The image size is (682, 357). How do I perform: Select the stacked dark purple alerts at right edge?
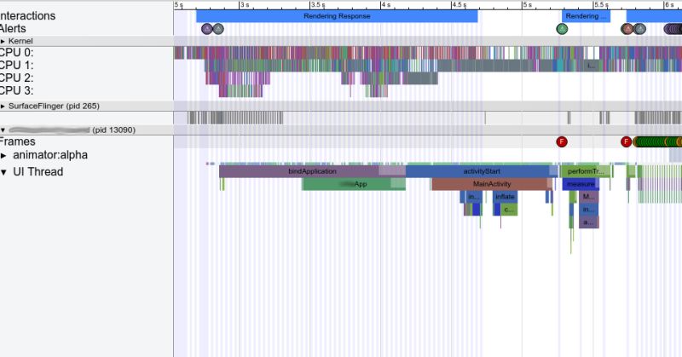pos(673,29)
